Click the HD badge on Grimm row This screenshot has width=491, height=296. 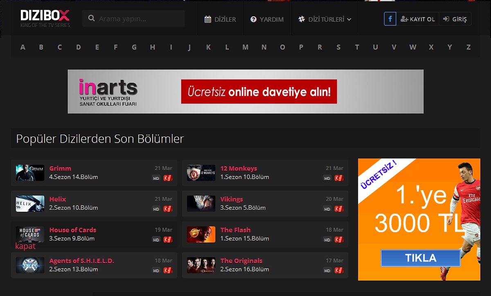tap(156, 178)
